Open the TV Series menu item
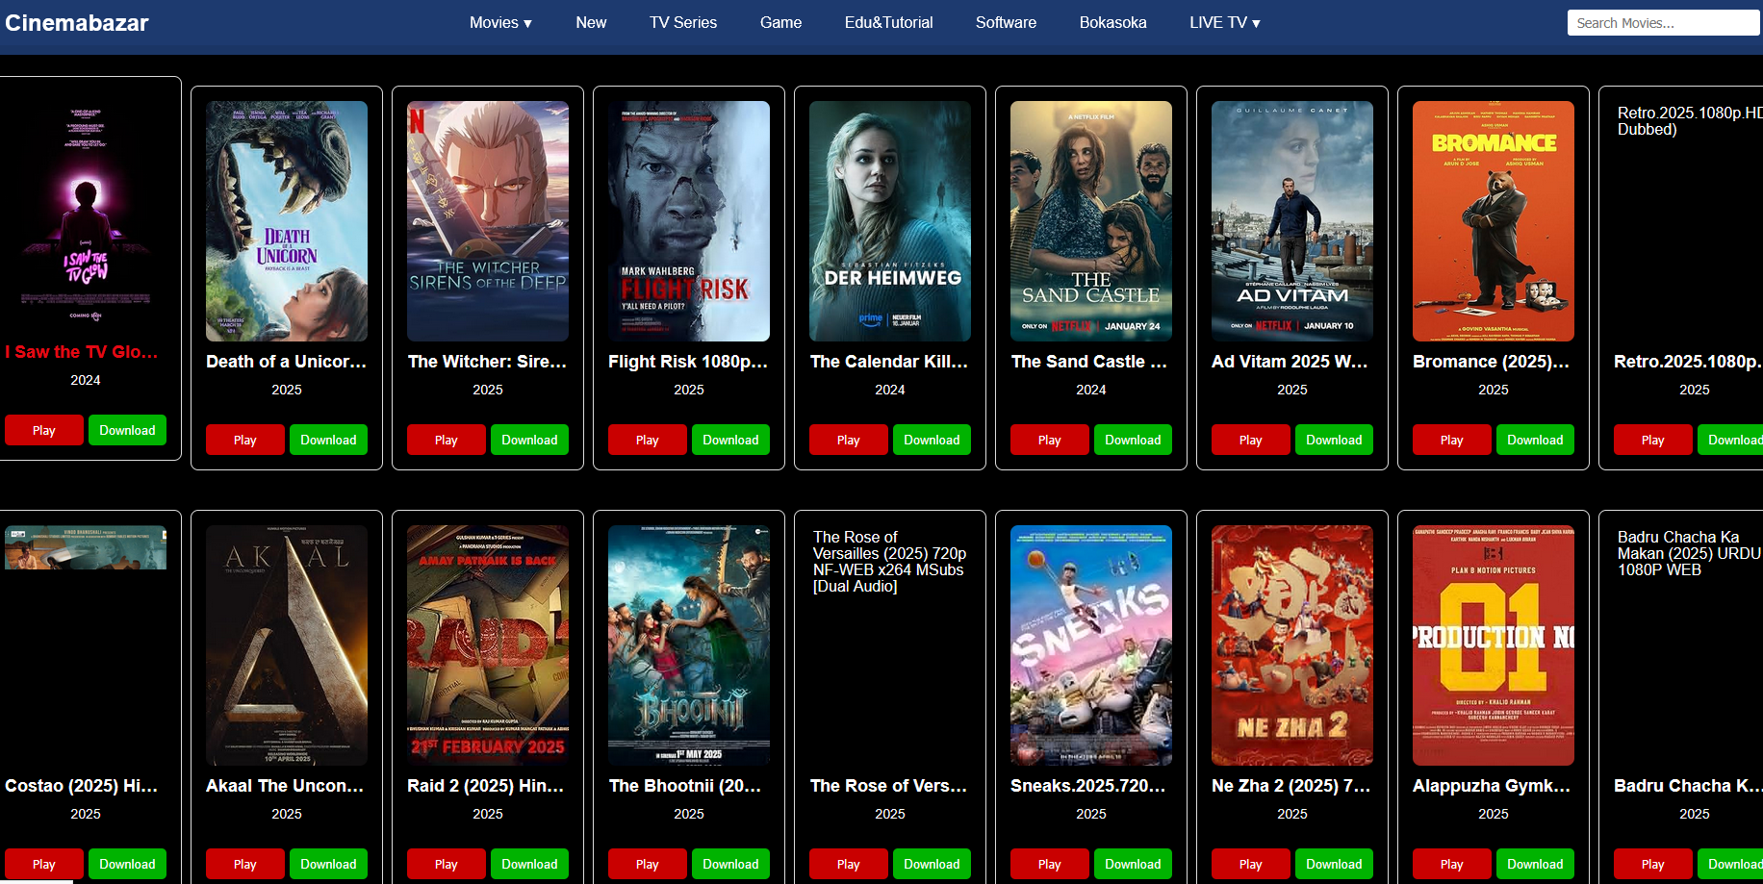The height and width of the screenshot is (884, 1763). pos(683,22)
